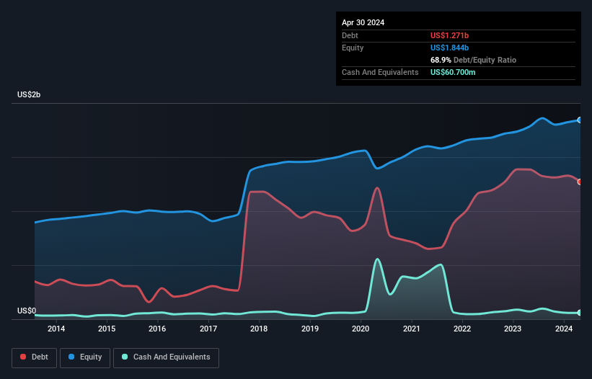Click the 2014 x-axis label
Image resolution: width=592 pixels, height=379 pixels.
56,329
